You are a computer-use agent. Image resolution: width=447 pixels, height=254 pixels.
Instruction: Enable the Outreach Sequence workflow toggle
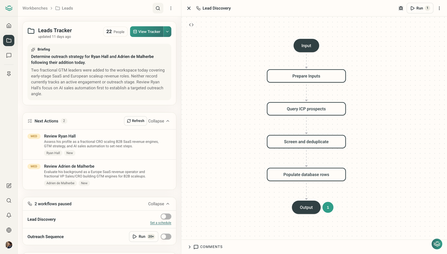(x=166, y=237)
